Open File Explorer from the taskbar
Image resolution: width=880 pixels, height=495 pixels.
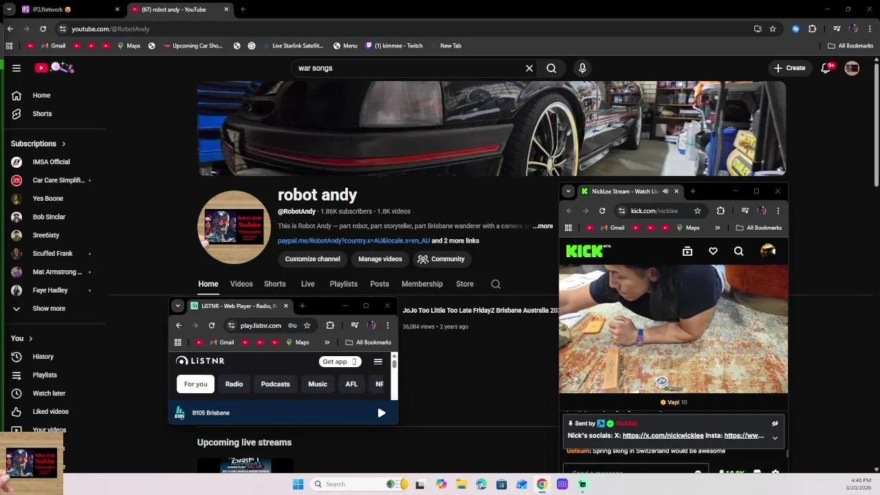click(461, 484)
